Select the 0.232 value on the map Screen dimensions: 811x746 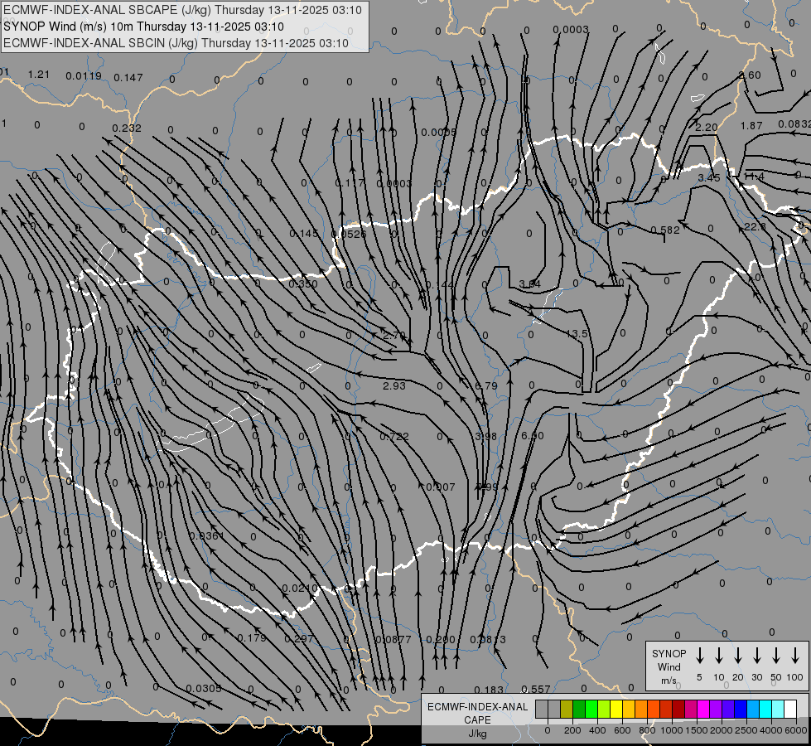point(127,128)
